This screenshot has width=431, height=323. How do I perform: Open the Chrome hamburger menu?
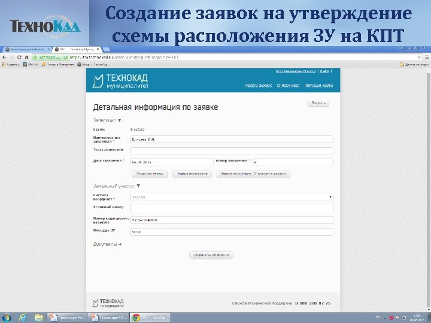tap(427, 57)
